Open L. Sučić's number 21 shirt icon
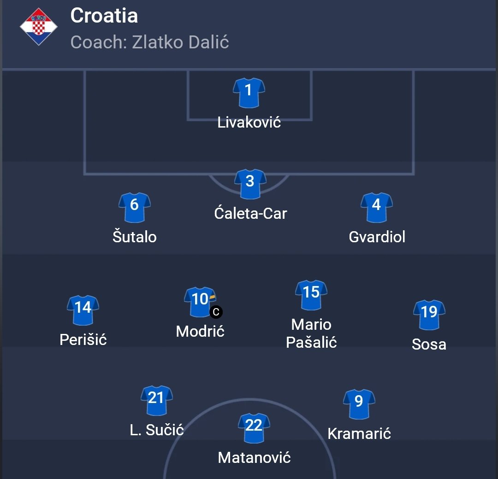 (157, 401)
